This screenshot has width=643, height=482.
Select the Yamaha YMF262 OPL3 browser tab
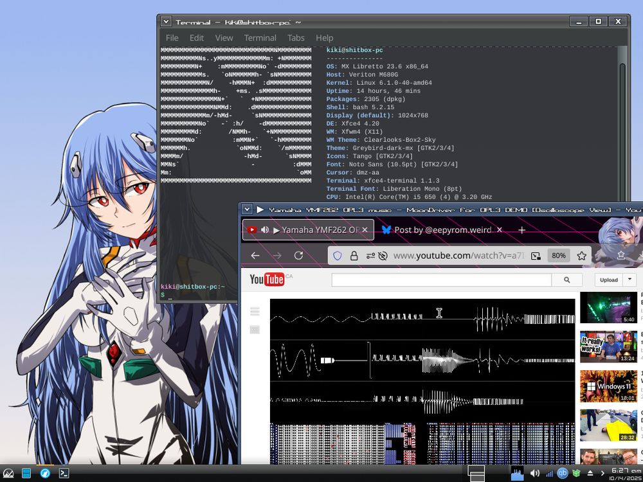tap(308, 230)
